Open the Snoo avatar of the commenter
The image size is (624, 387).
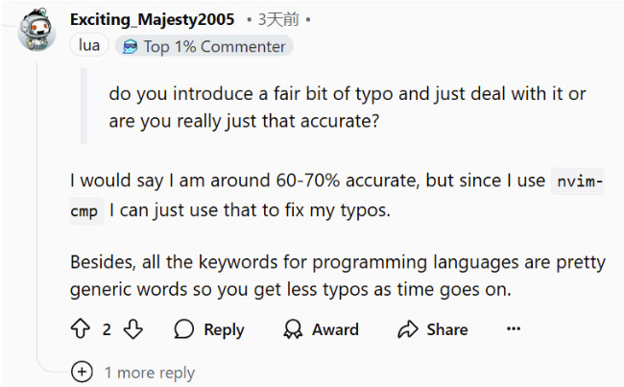click(x=36, y=30)
